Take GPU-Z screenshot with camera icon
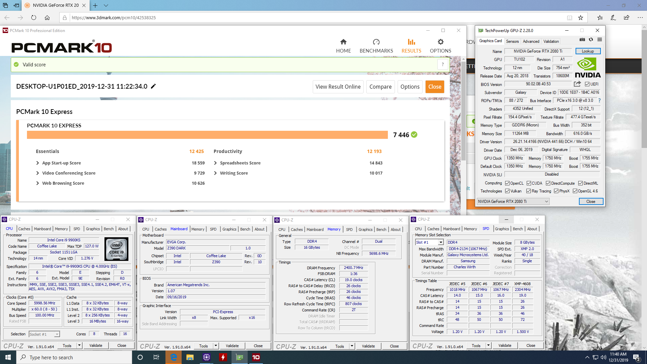This screenshot has width=647, height=364. (x=582, y=40)
